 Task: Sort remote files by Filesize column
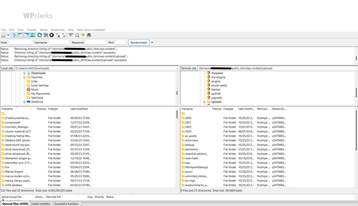[215, 109]
